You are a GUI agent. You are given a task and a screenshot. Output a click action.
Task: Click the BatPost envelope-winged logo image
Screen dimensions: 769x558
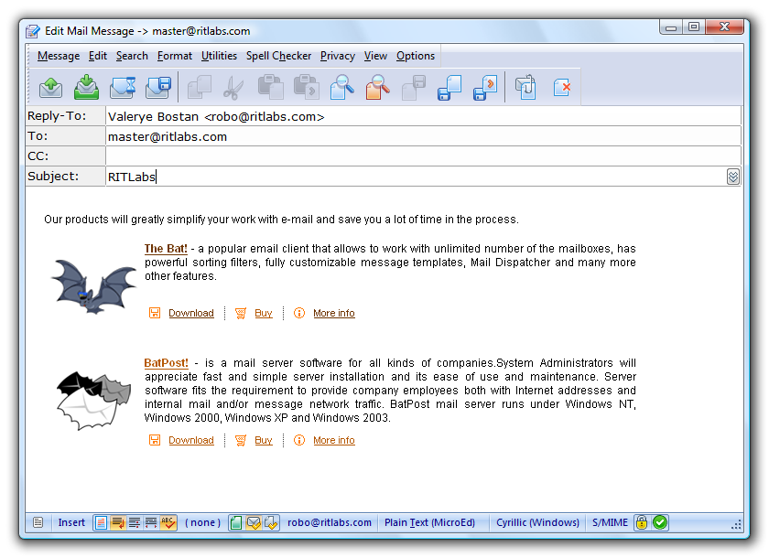(x=94, y=401)
